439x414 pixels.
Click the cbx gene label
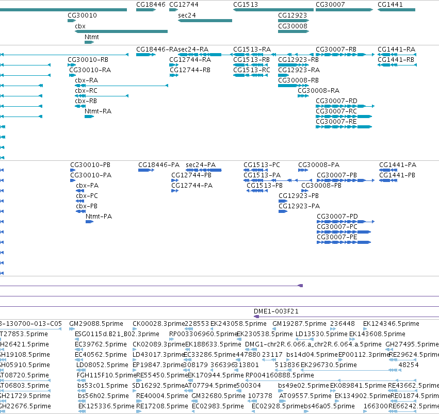(x=80, y=26)
